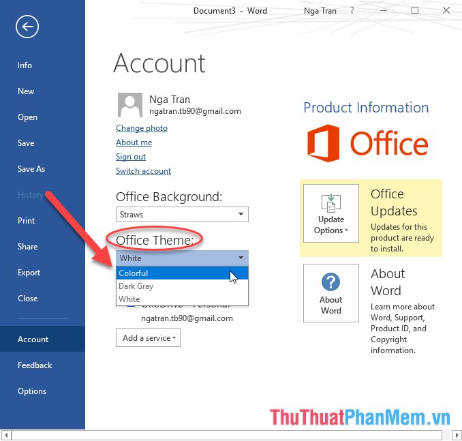This screenshot has width=462, height=441.
Task: Open the Info page
Action: click(x=25, y=65)
